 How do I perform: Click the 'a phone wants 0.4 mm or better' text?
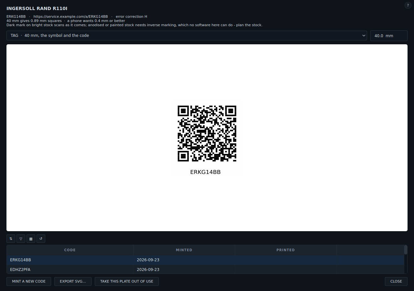click(x=96, y=21)
